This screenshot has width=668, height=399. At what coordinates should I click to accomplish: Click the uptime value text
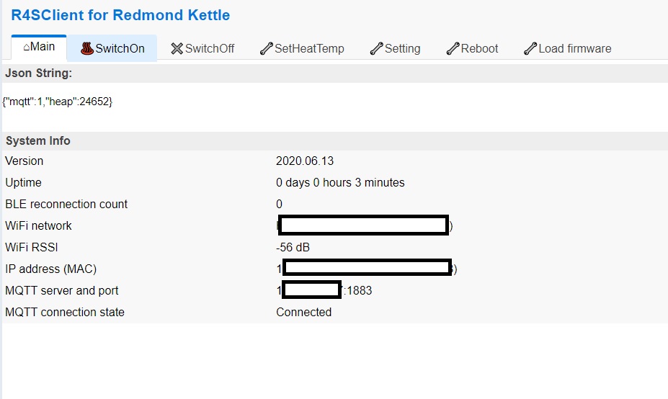340,182
